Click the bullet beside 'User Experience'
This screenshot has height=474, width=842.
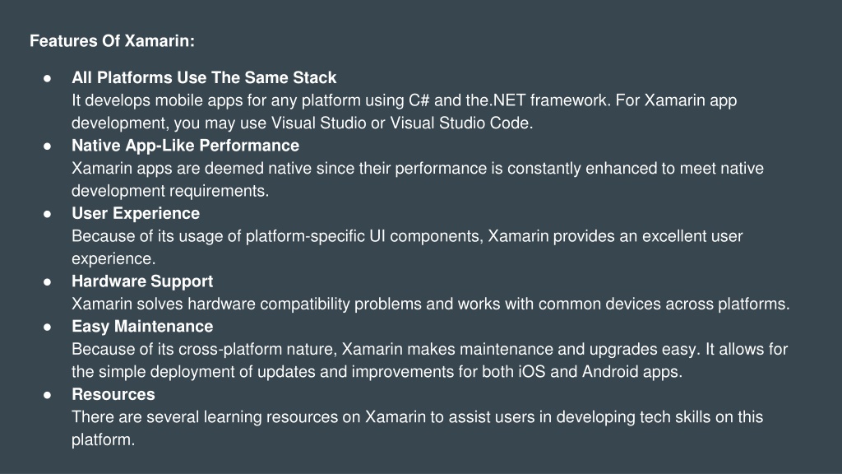[47, 214]
